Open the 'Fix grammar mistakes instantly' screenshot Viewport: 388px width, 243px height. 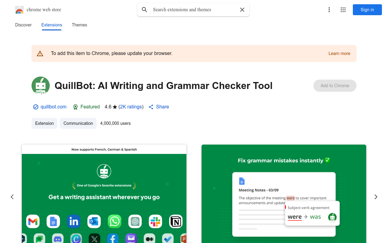[x=284, y=194]
